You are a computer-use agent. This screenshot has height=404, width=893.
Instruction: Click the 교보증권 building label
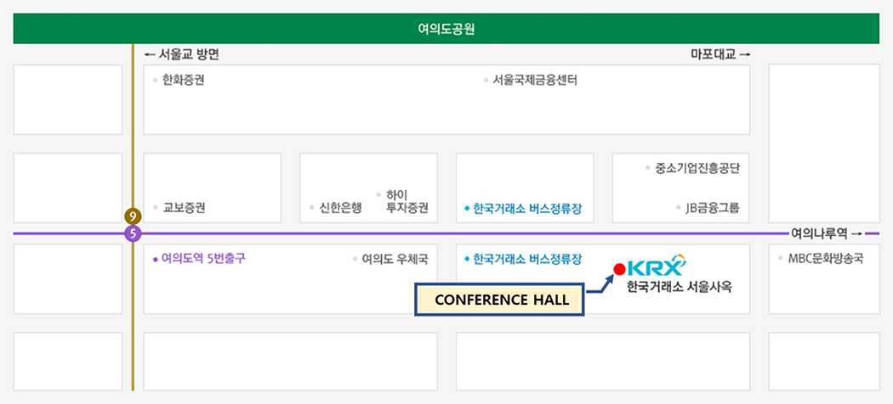click(x=184, y=207)
